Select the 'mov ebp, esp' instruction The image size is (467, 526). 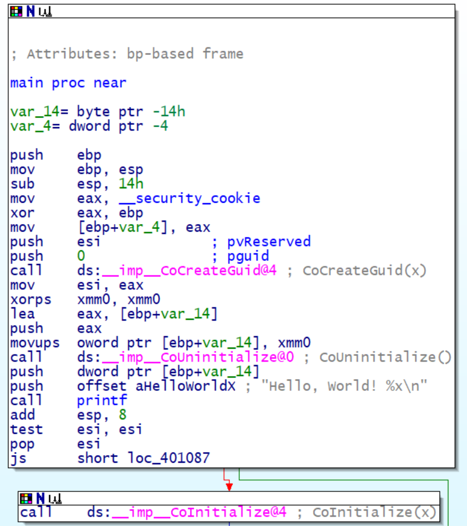(77, 170)
